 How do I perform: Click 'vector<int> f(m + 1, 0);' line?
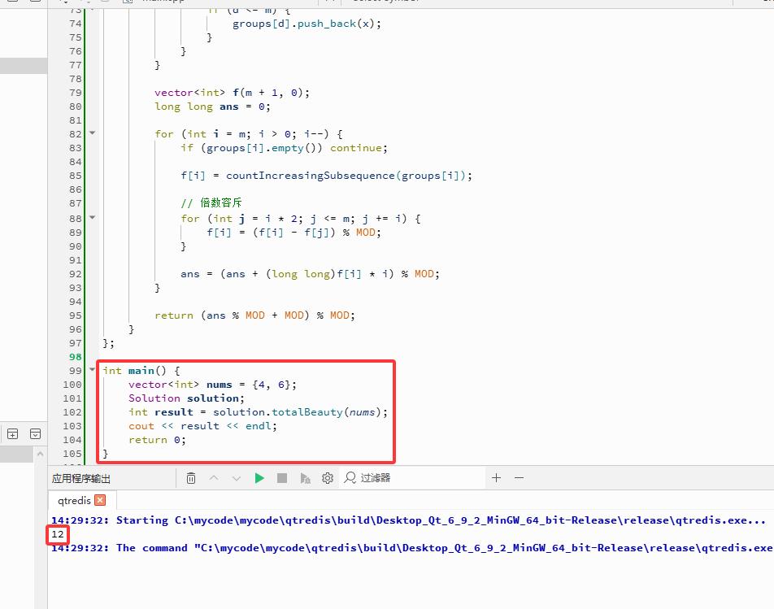pos(232,93)
